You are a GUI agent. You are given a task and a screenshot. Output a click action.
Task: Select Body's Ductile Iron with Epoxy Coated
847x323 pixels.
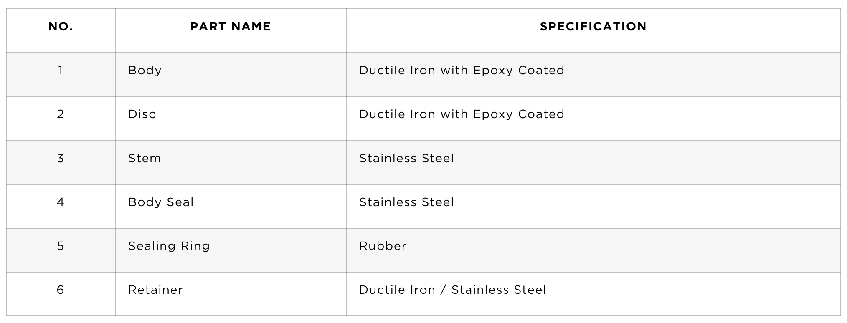coord(462,71)
